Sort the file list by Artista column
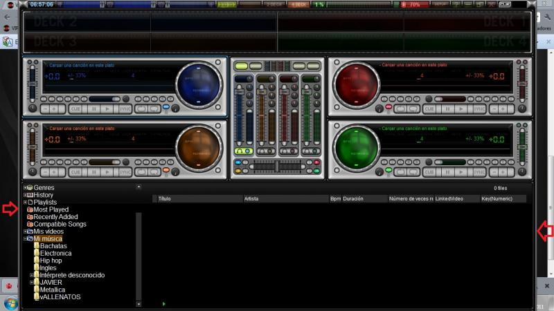554x311 pixels. click(251, 198)
